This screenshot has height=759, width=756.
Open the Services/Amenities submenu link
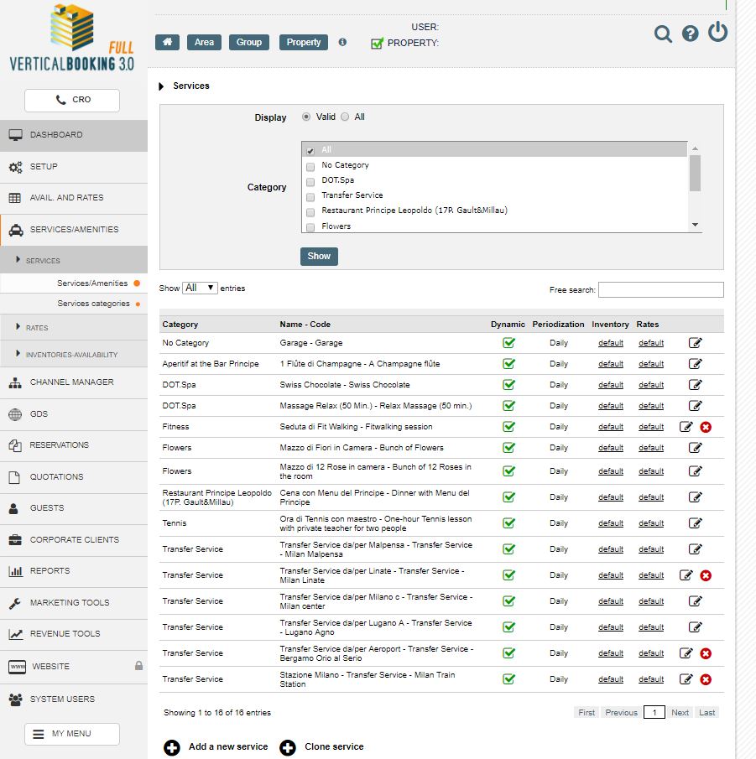[x=92, y=283]
